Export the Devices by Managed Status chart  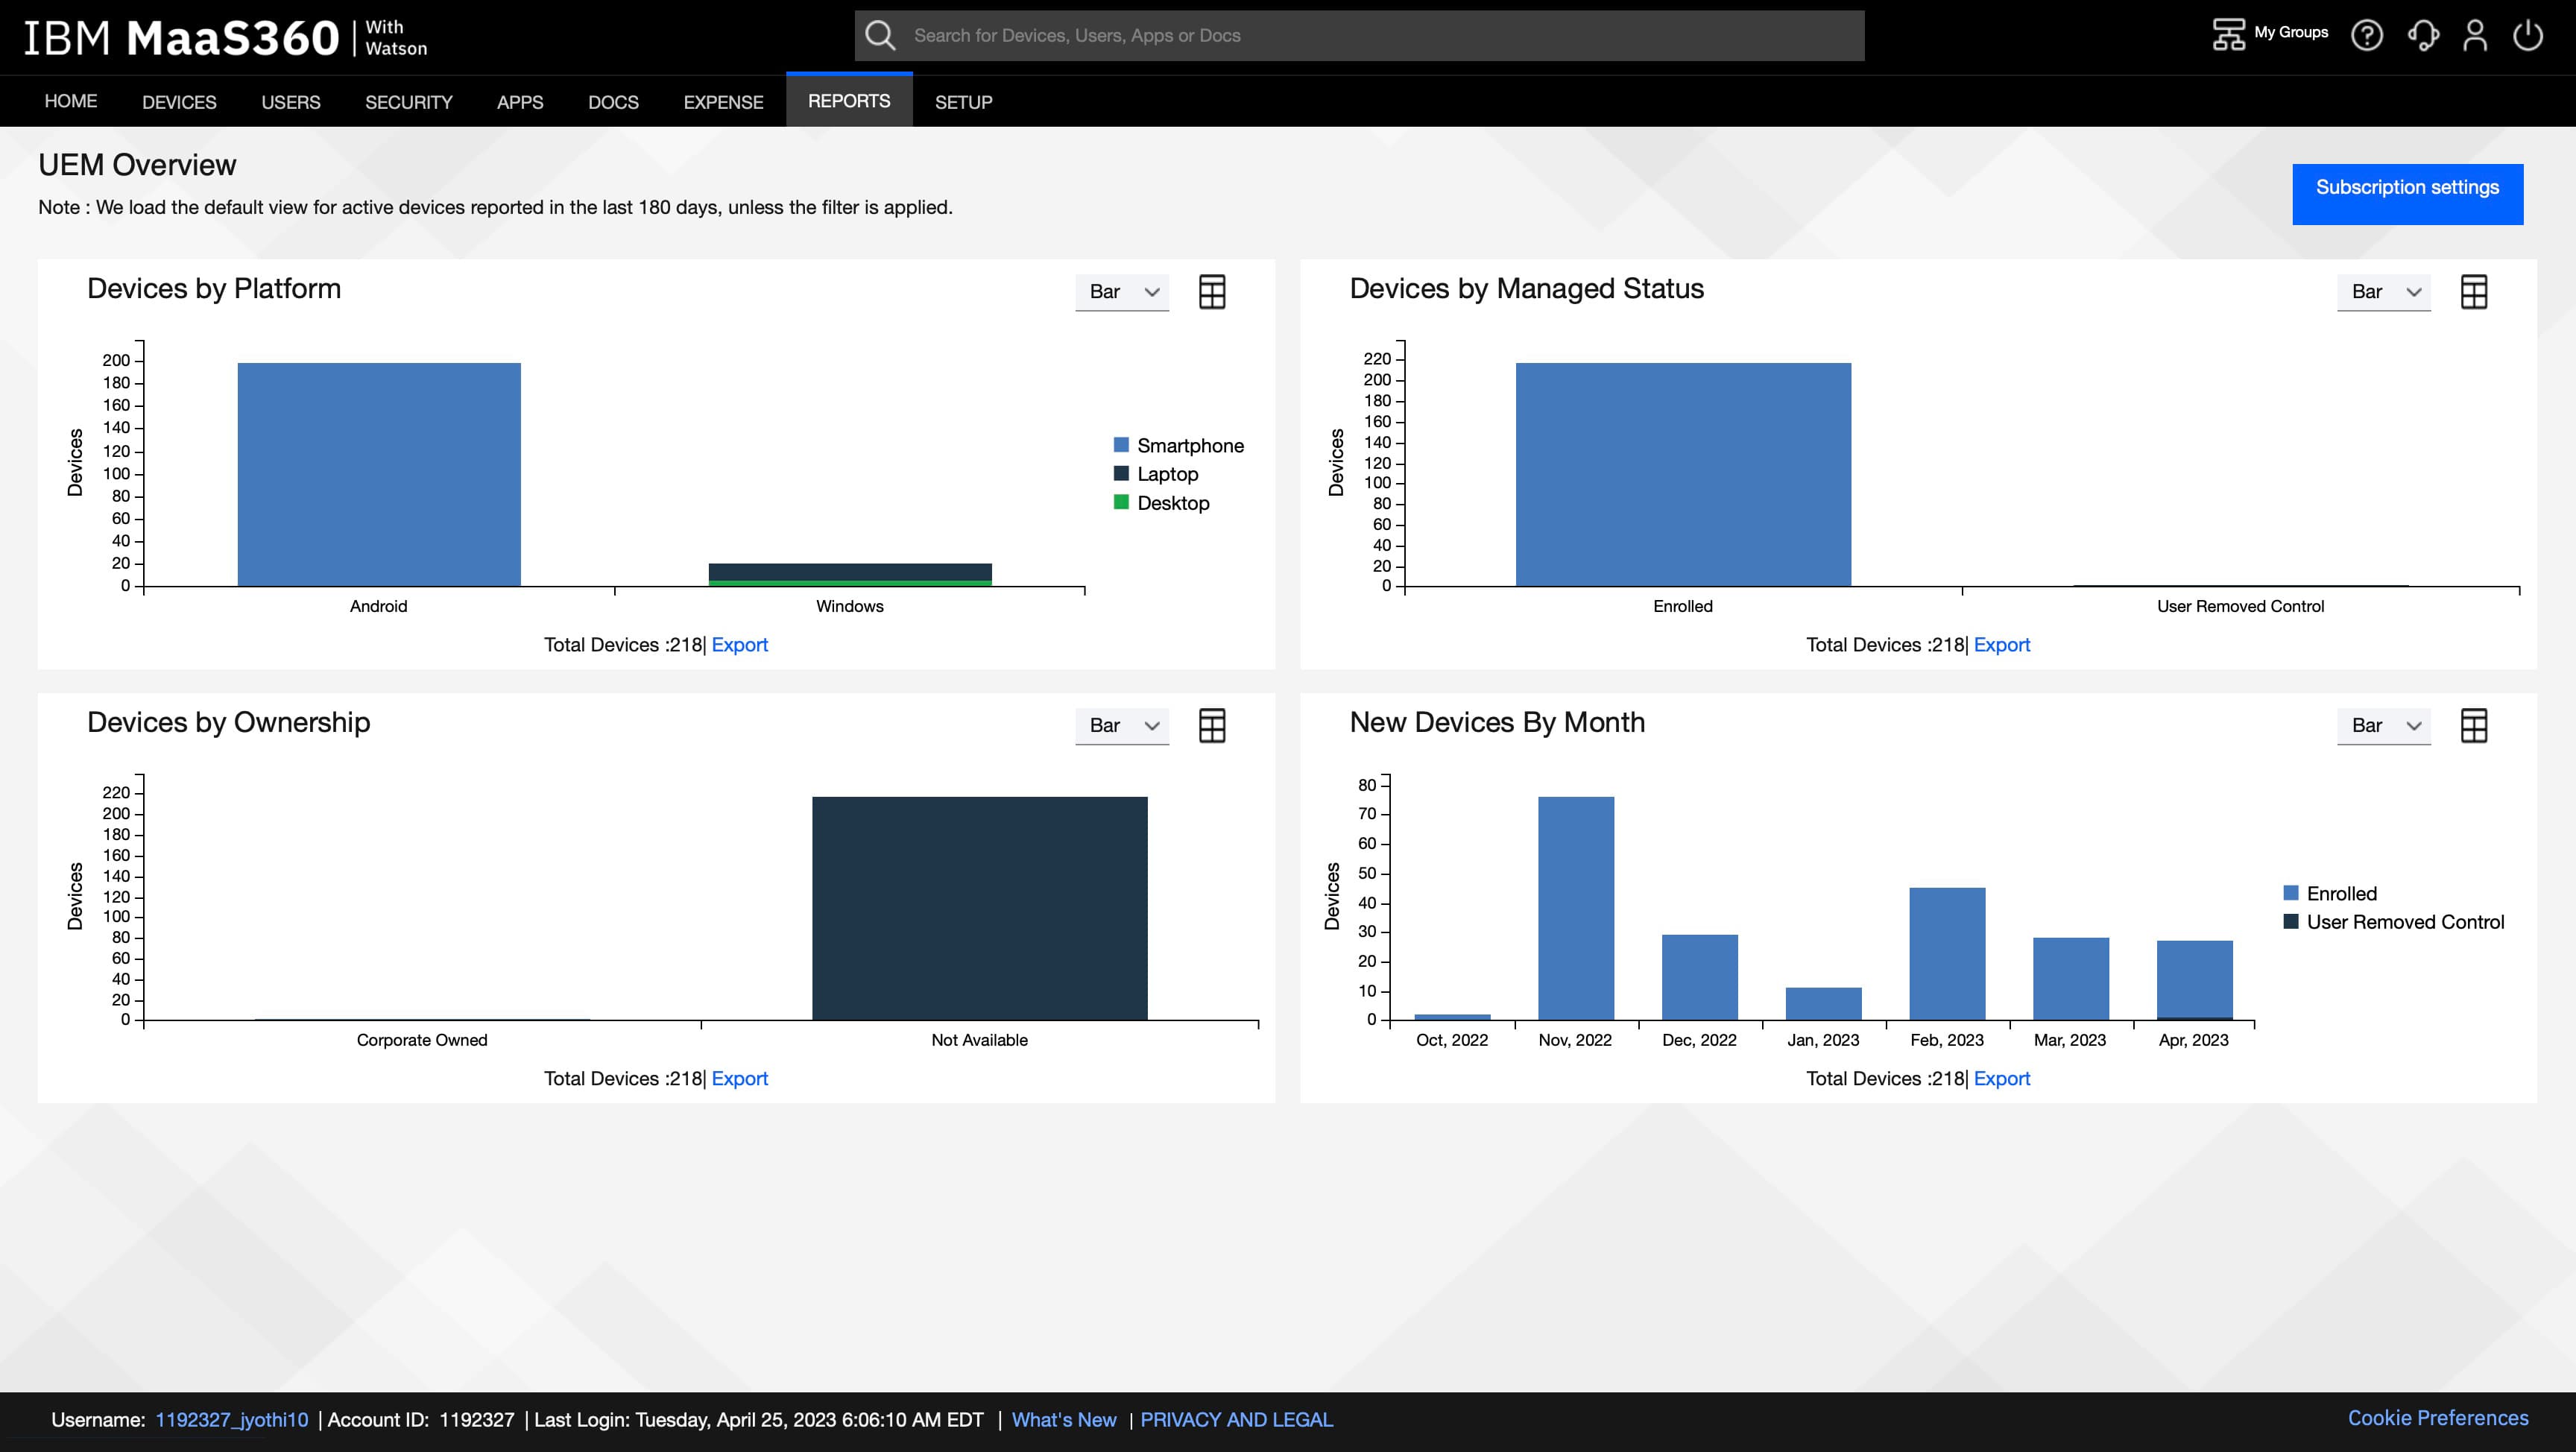(x=2002, y=645)
